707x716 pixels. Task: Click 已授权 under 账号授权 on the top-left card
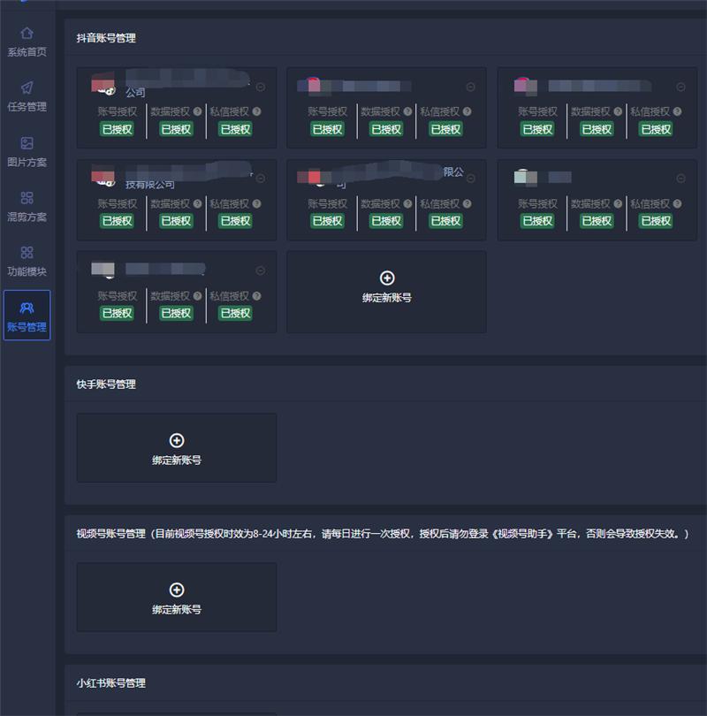tap(117, 129)
